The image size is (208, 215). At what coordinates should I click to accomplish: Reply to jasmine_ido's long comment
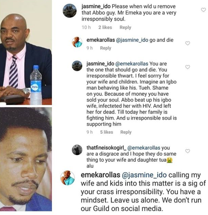(126, 132)
